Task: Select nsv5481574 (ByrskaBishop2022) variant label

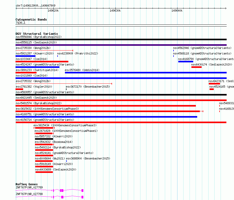Action: click(39, 103)
